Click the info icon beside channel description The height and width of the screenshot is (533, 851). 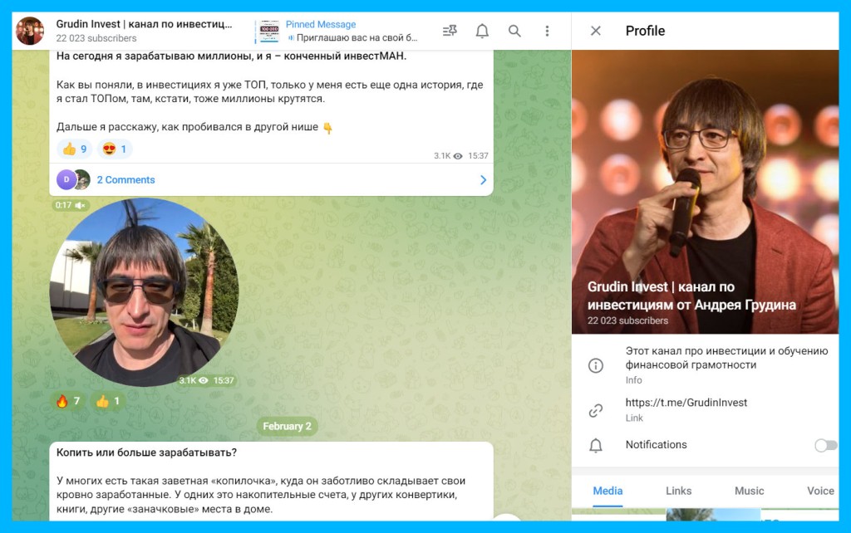(x=595, y=365)
